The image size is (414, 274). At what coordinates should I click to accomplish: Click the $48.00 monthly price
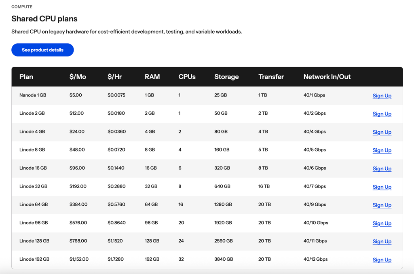pos(77,150)
